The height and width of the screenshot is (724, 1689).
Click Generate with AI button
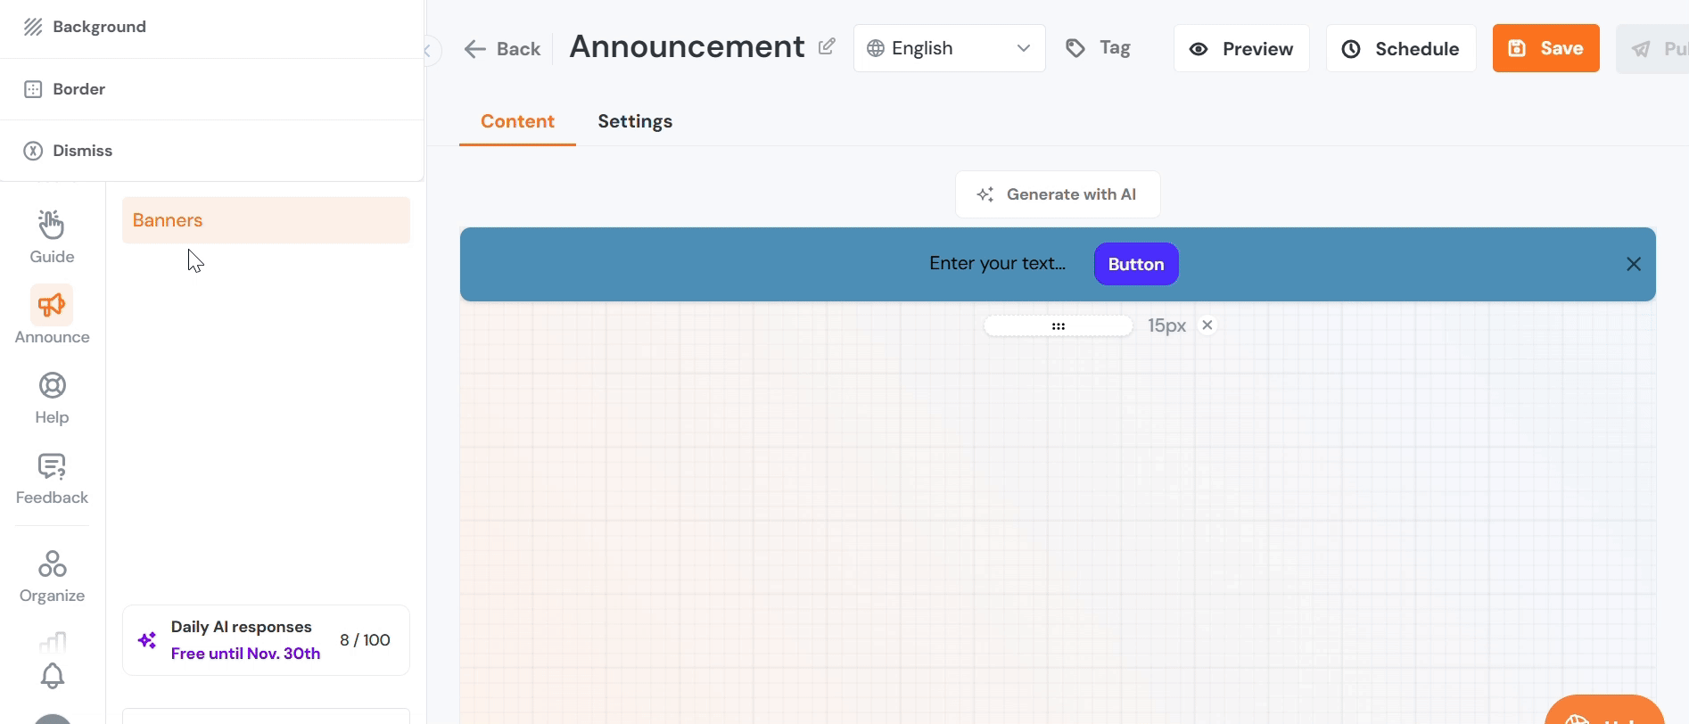coord(1058,194)
